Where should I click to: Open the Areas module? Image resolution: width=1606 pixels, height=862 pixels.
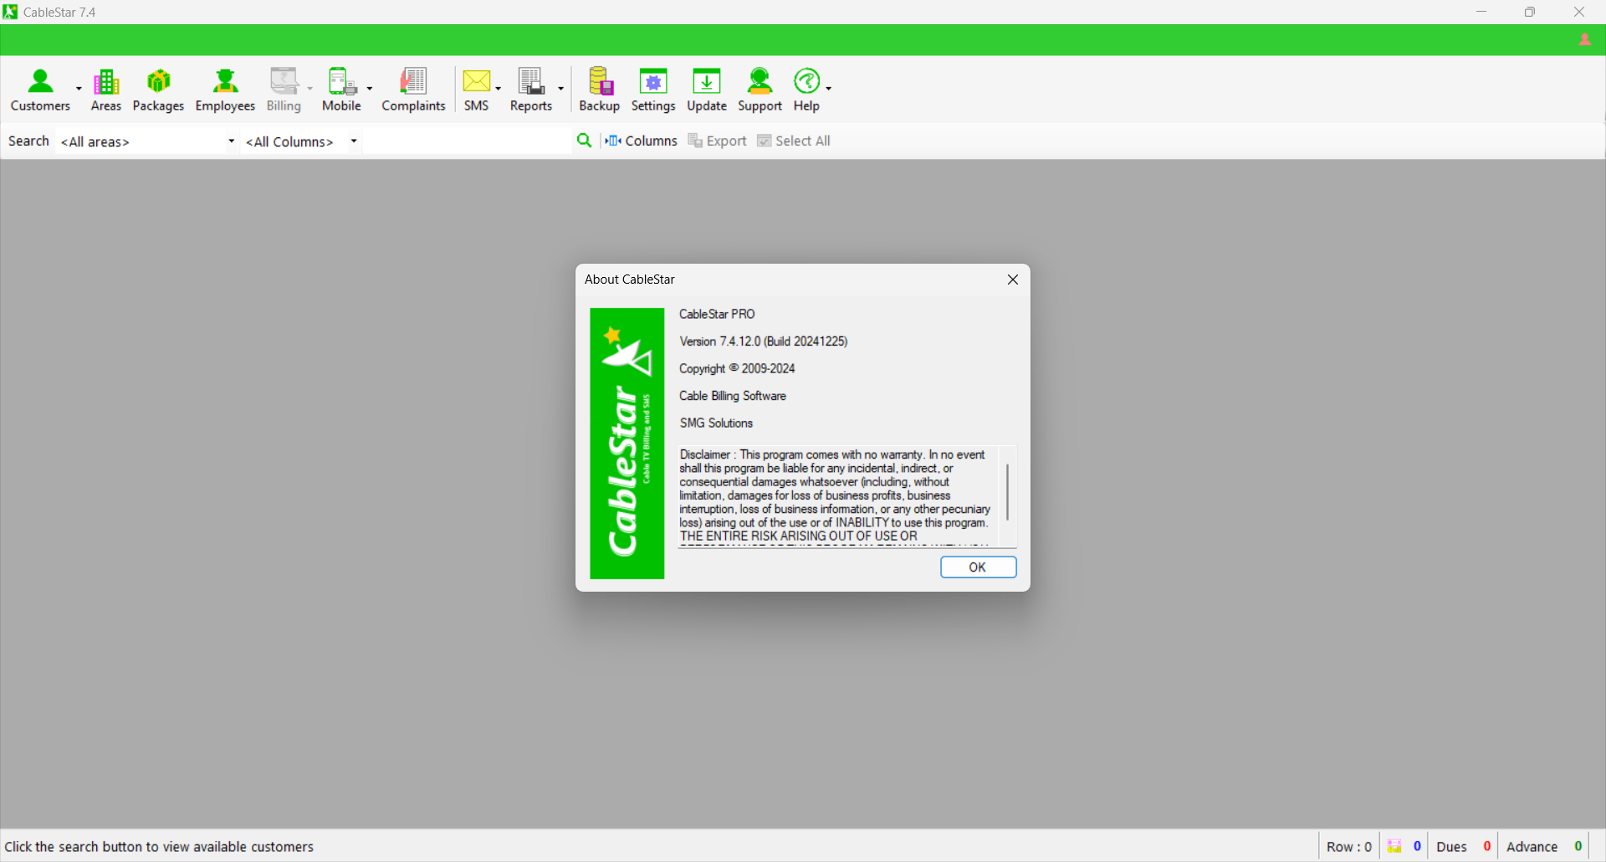point(106,90)
